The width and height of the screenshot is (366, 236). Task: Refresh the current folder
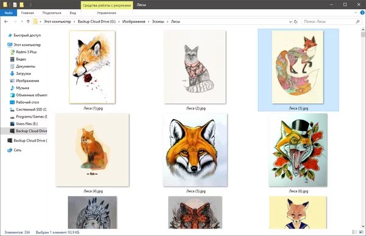[295, 21]
